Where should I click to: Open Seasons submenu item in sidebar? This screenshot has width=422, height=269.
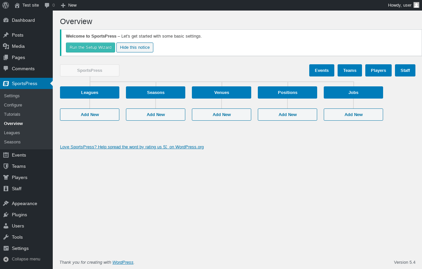pos(26,142)
